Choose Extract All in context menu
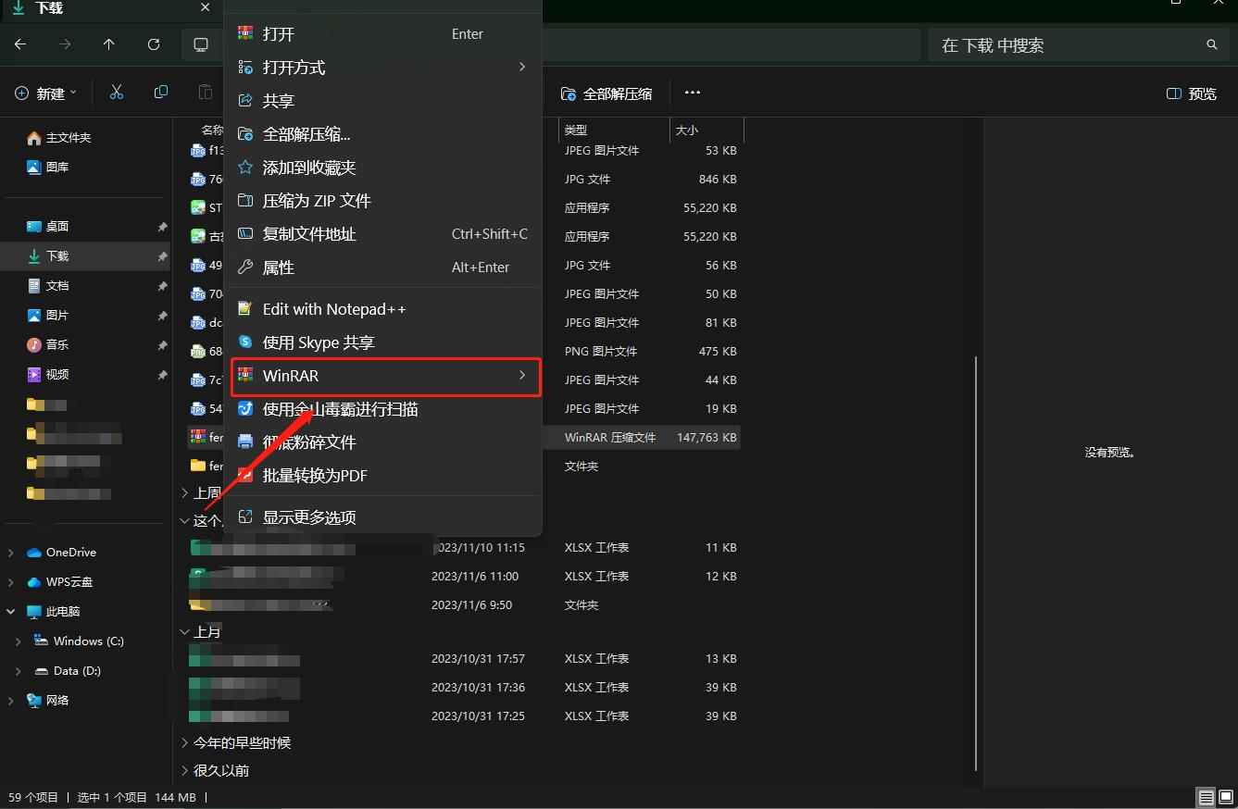The width and height of the screenshot is (1238, 809). click(382, 134)
